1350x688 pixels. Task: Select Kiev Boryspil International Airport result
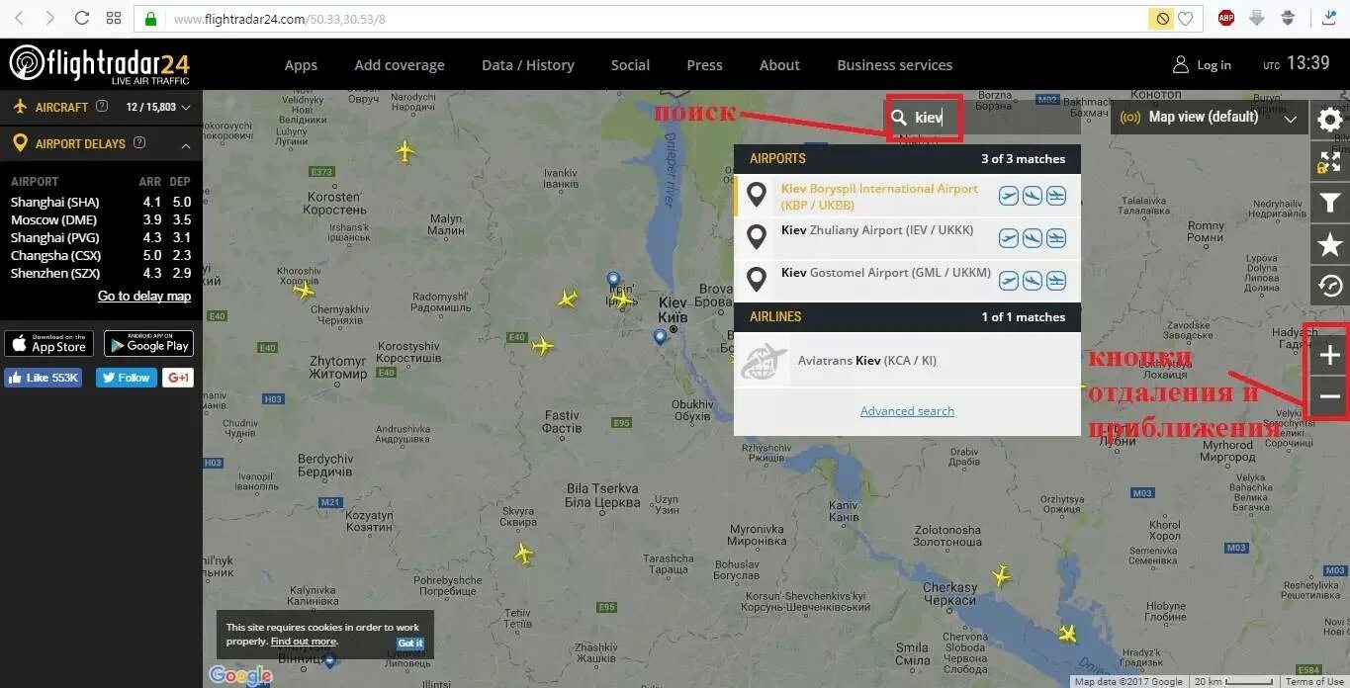pos(907,196)
